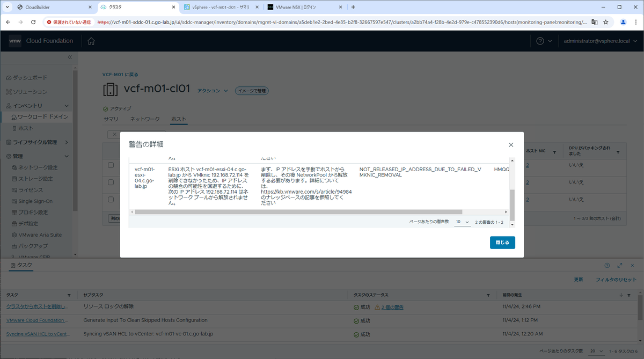Switch to the ネットワーク tab

[145, 119]
